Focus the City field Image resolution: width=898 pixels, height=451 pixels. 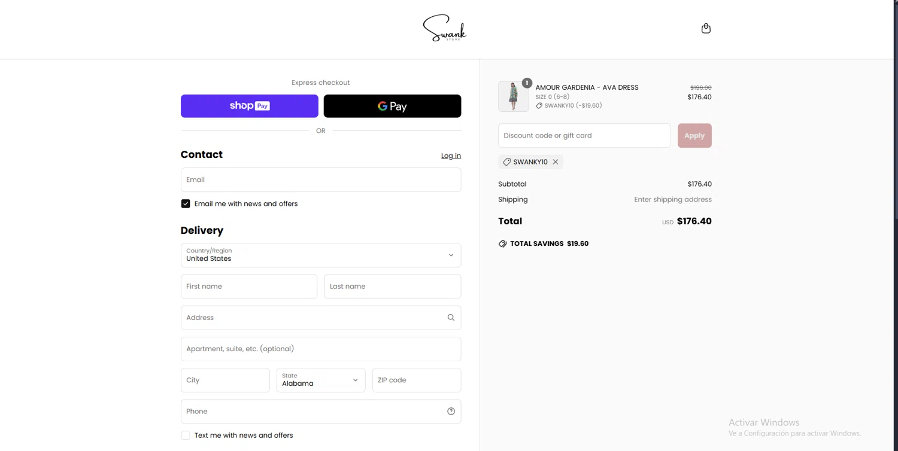(225, 380)
